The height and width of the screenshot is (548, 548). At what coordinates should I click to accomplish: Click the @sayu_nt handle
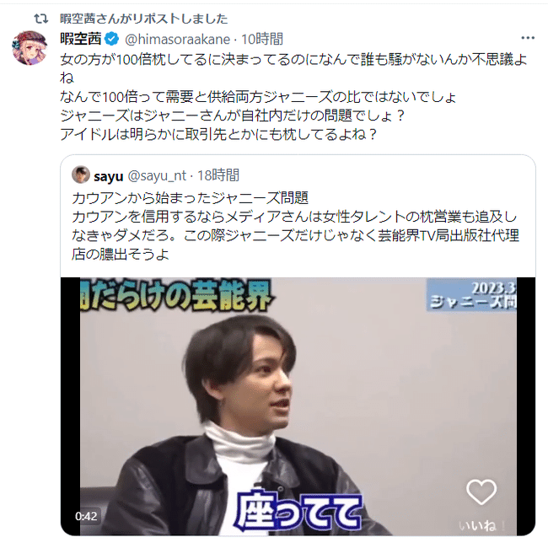pos(157,176)
